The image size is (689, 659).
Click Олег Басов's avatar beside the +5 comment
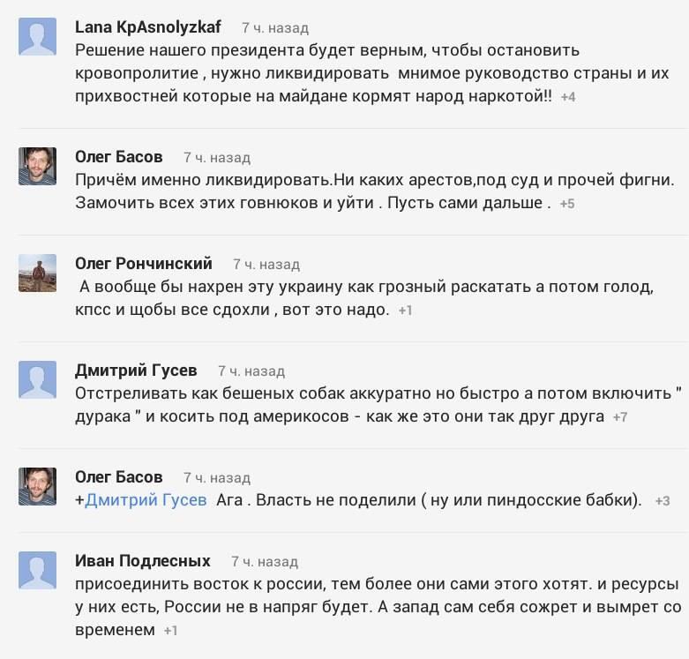pos(37,167)
